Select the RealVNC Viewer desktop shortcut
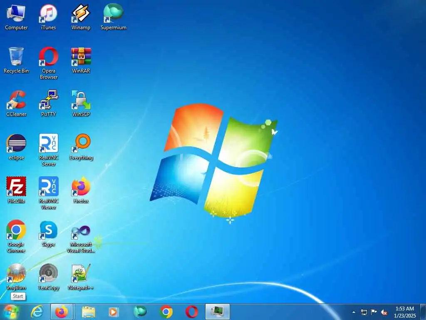This screenshot has width=426, height=320. coord(48,193)
